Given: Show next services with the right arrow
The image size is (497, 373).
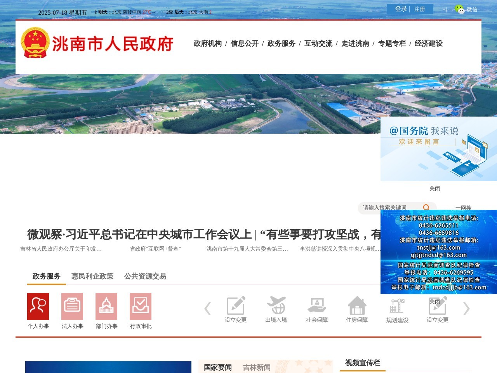Looking at the screenshot, I should click(466, 309).
